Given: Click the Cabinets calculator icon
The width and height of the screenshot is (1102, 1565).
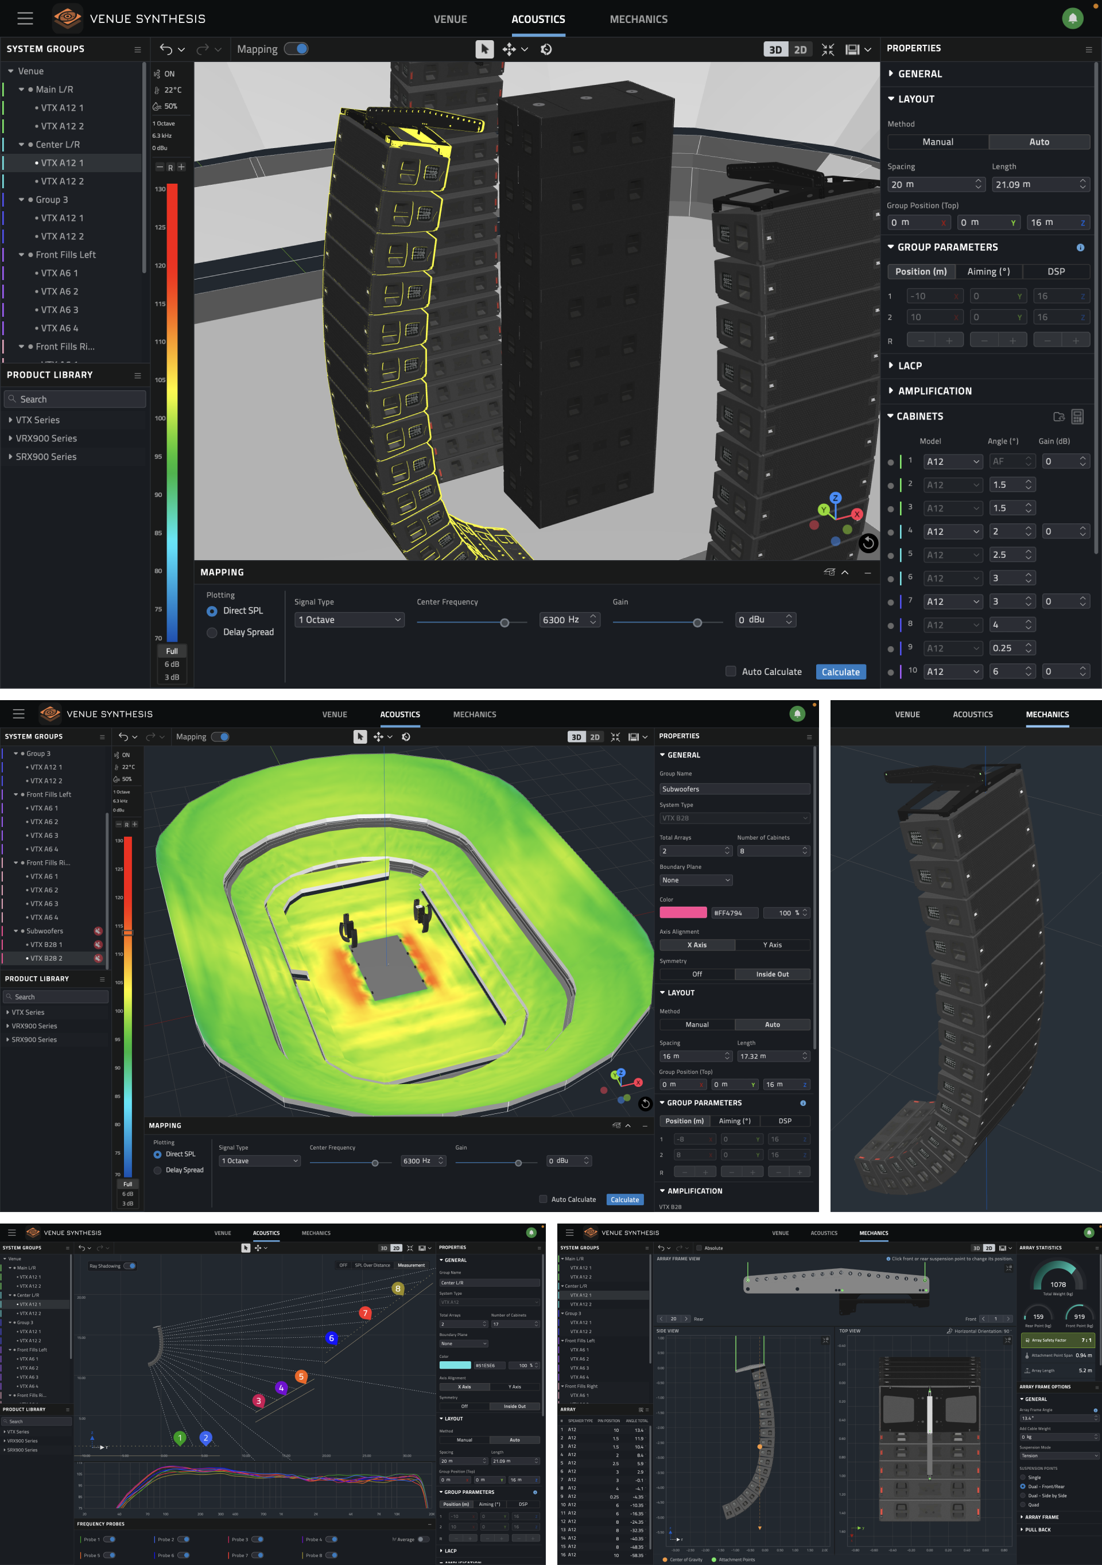Looking at the screenshot, I should click(x=1077, y=417).
